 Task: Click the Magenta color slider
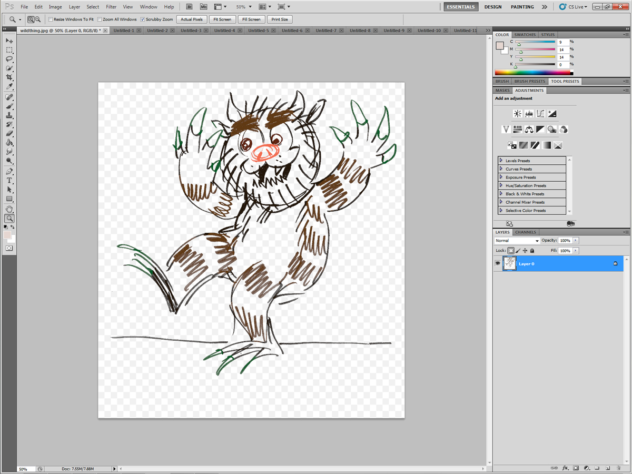(x=535, y=50)
